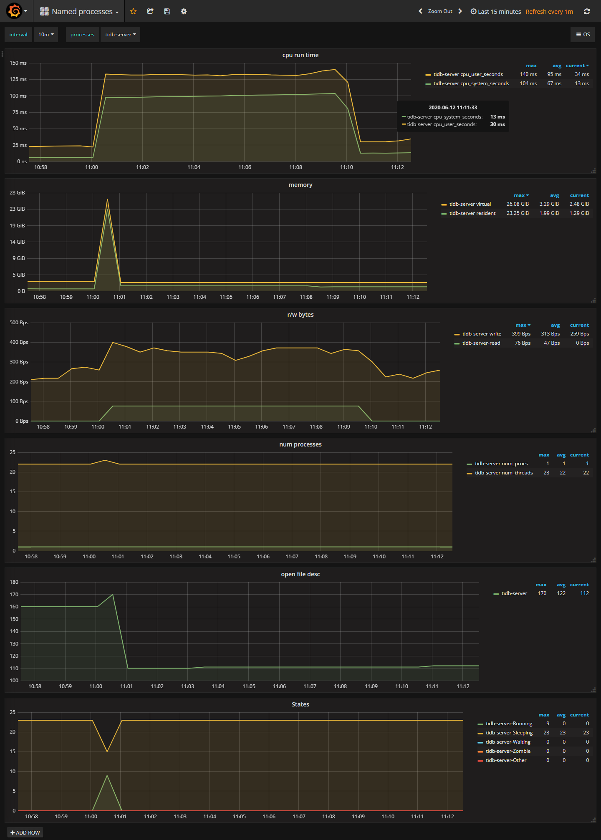
Task: Open the memory panel title menu
Action: [300, 185]
